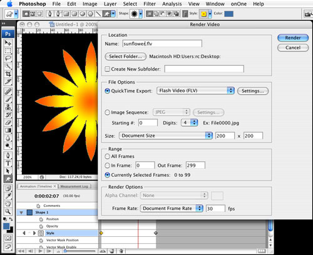Click the timeline zoom slider handle

[66, 251]
